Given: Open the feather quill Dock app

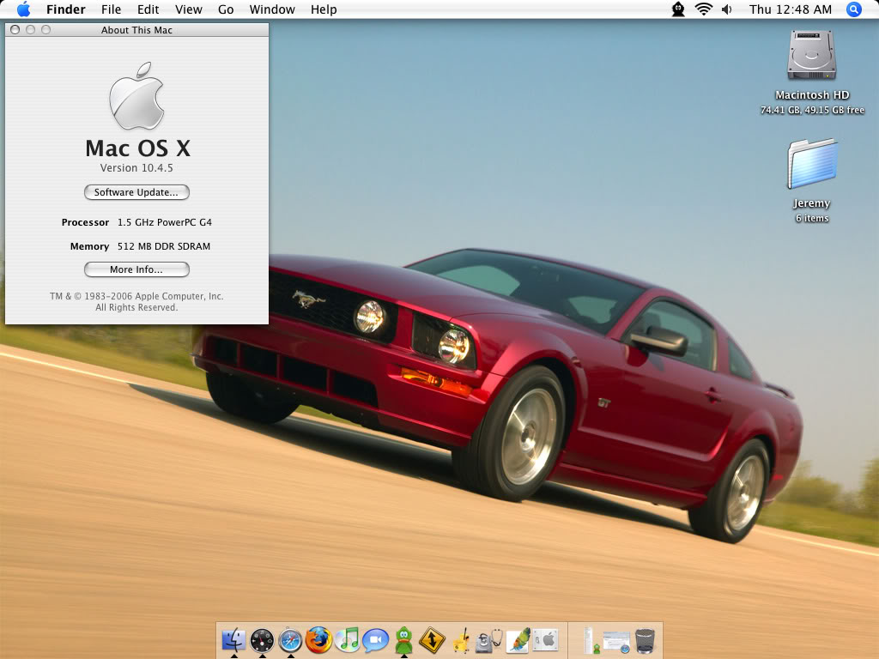Looking at the screenshot, I should tap(518, 640).
